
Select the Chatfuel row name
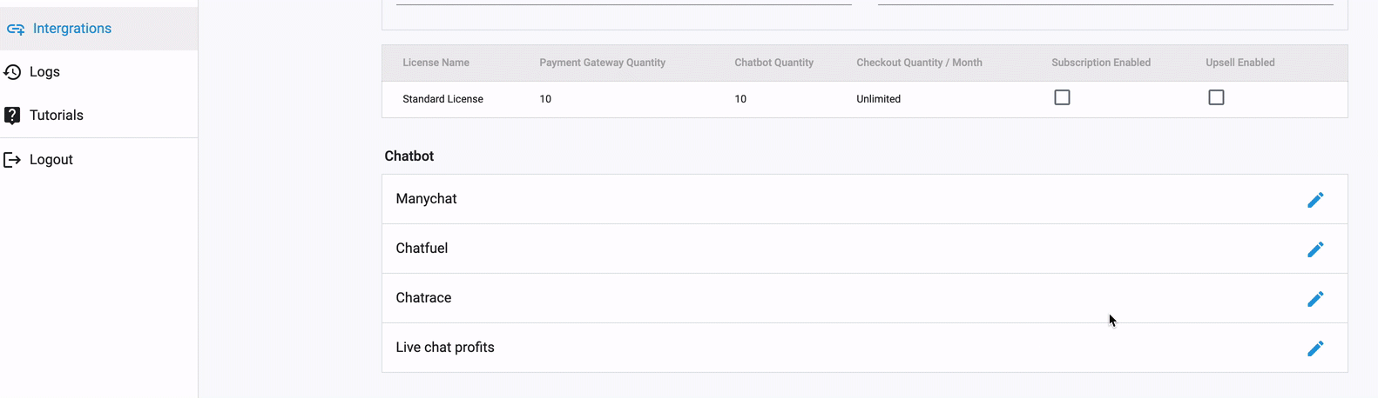[422, 249]
